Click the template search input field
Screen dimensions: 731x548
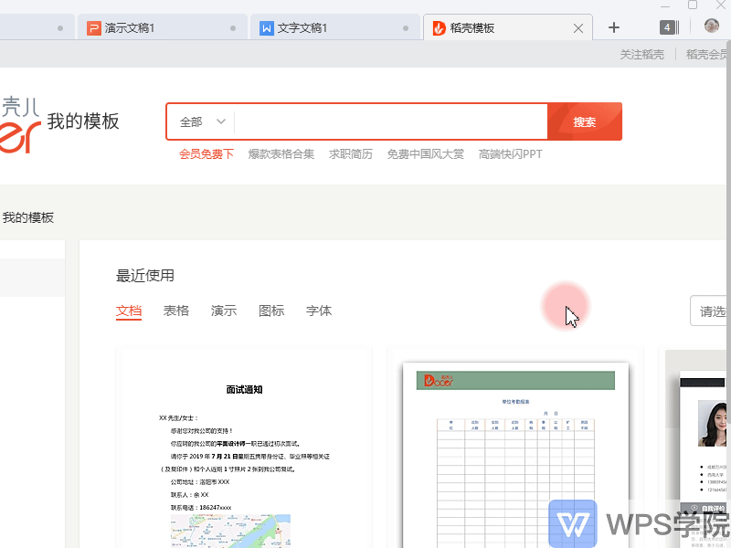click(390, 121)
